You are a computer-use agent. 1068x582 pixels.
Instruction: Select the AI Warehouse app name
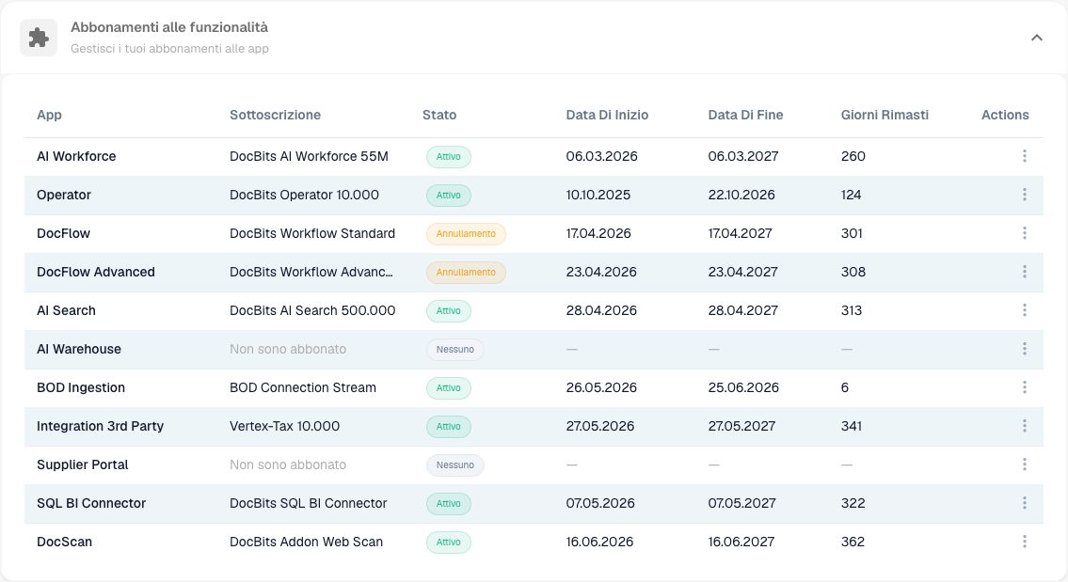tap(79, 349)
